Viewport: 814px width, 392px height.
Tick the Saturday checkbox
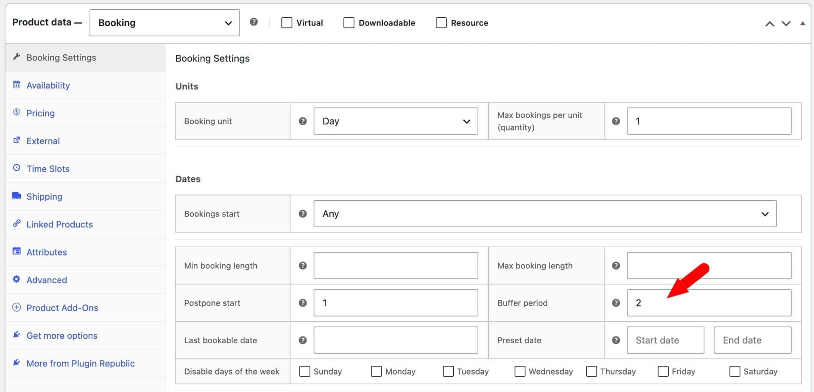point(735,371)
